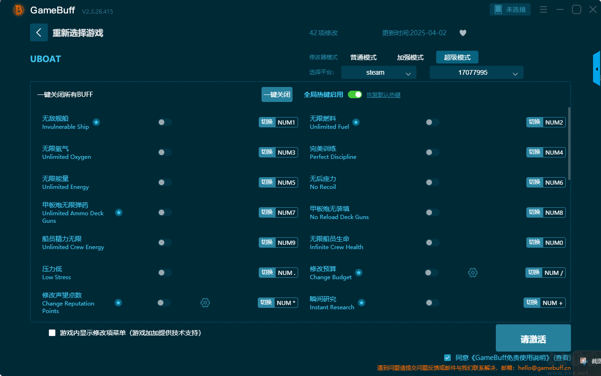Screen dimensions: 601x376
Task: Enable Low Stress switch
Action: tap(165, 273)
